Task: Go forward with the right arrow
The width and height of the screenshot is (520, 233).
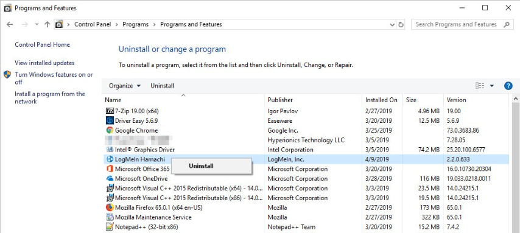Action: [25, 24]
